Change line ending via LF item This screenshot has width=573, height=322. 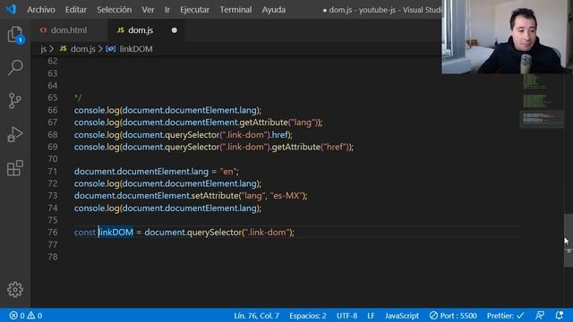tap(371, 316)
